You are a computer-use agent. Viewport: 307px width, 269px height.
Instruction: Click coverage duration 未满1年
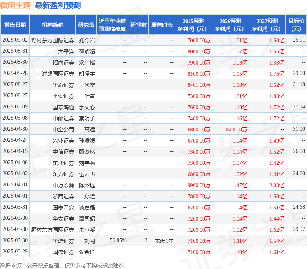[x=164, y=241]
